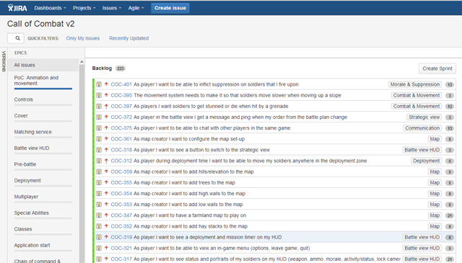Click Call of Combat v2 board title

[41, 24]
